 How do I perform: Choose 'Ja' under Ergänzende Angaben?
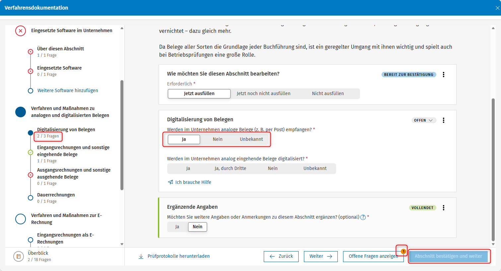point(177,227)
